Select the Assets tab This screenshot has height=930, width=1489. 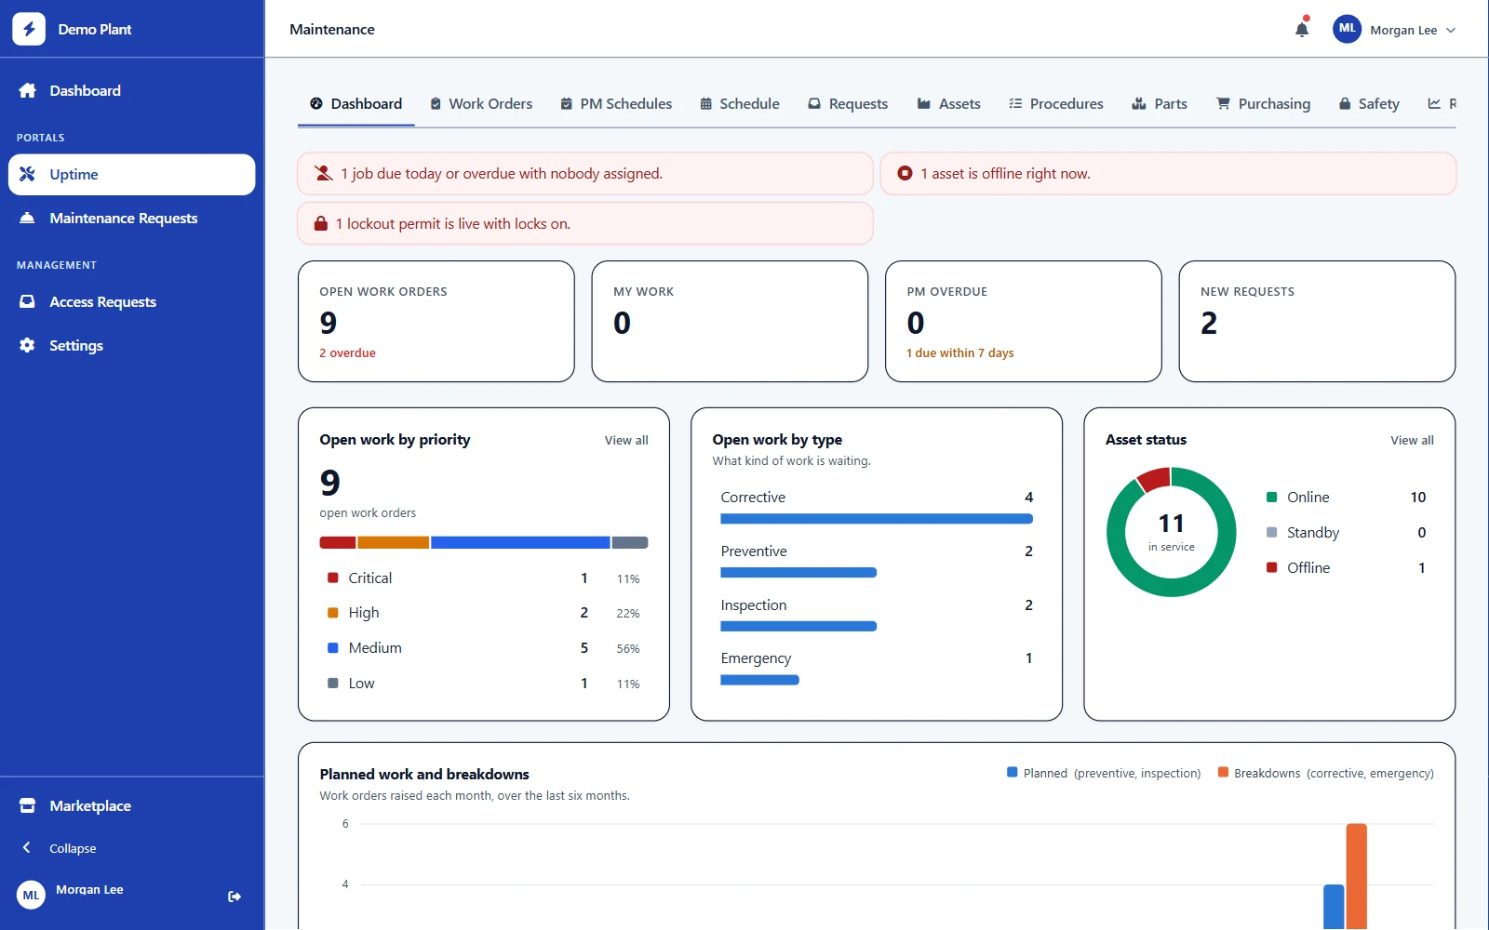pos(949,104)
